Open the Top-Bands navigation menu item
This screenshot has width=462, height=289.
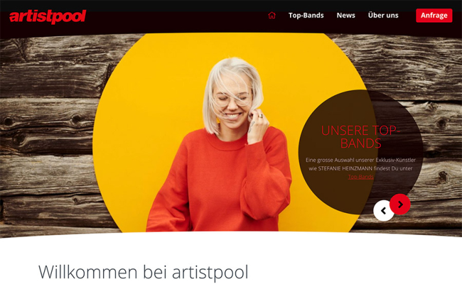pyautogui.click(x=306, y=16)
